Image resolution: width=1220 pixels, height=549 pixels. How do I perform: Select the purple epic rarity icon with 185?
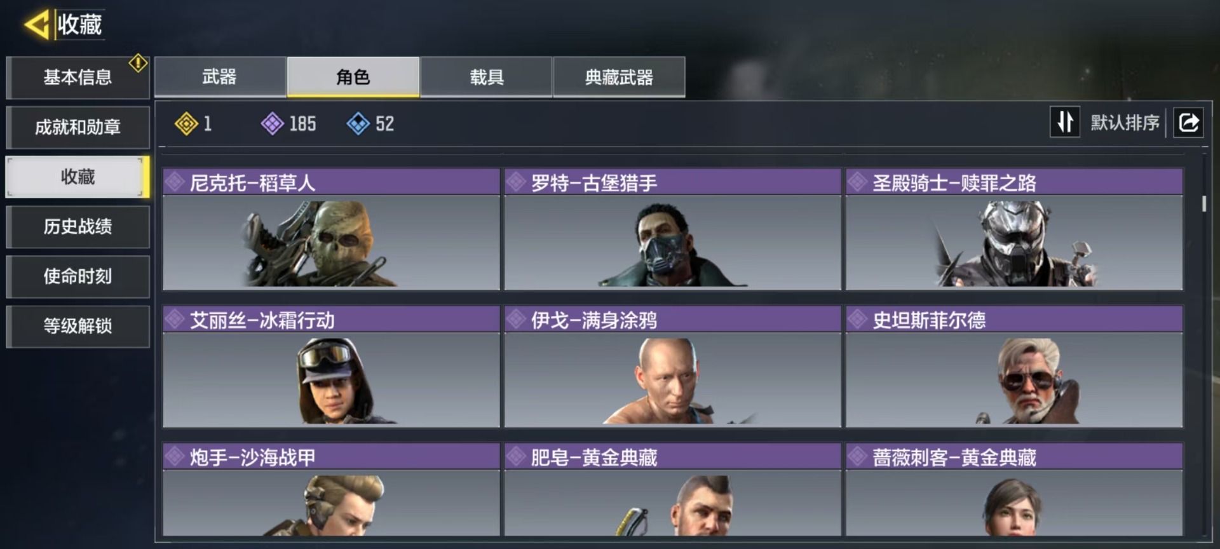273,123
